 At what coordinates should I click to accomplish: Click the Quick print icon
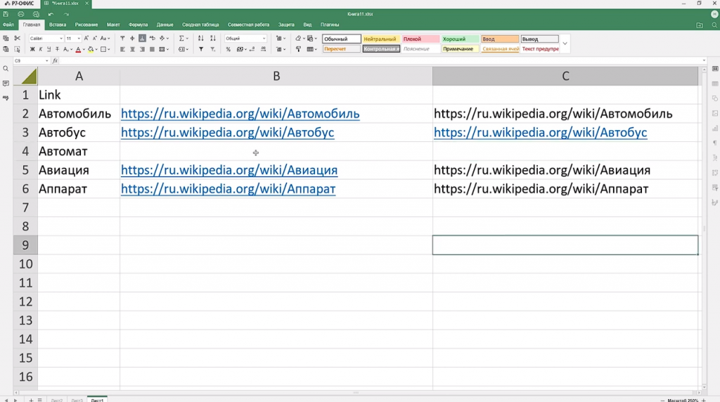pyautogui.click(x=36, y=14)
